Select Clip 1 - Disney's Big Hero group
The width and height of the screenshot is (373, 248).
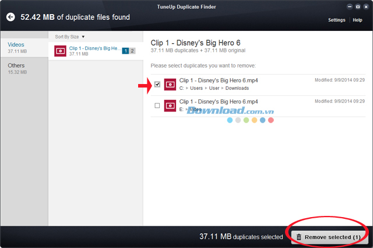pyautogui.click(x=93, y=51)
